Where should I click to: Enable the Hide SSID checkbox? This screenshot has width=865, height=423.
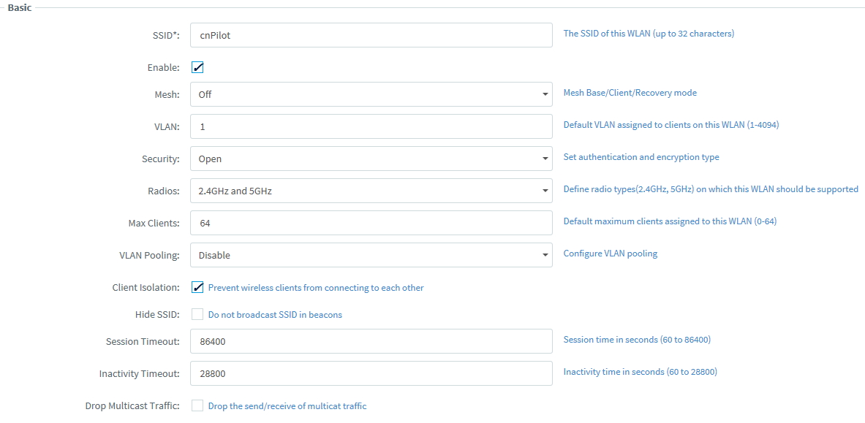coord(197,315)
